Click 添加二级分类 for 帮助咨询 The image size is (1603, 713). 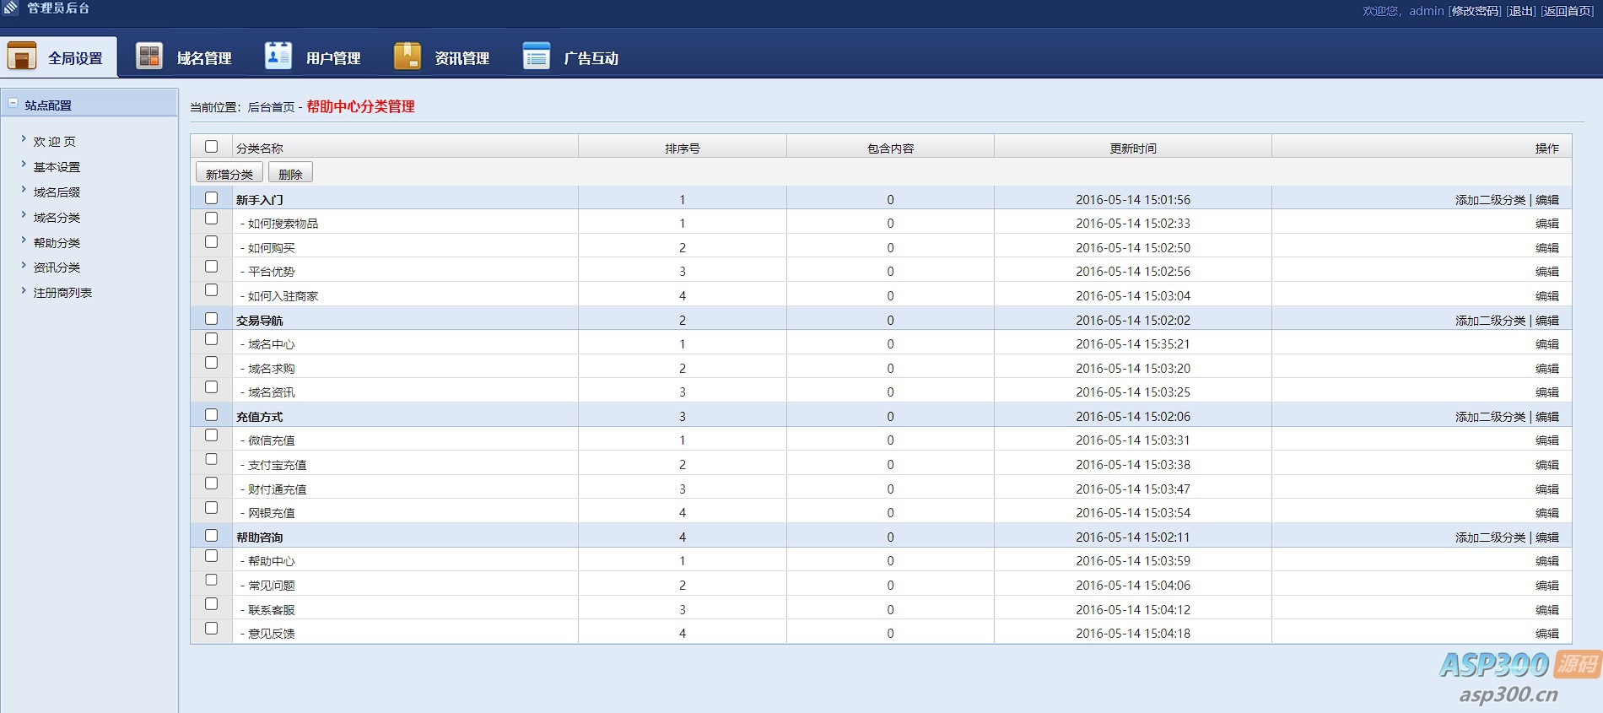pyautogui.click(x=1490, y=537)
